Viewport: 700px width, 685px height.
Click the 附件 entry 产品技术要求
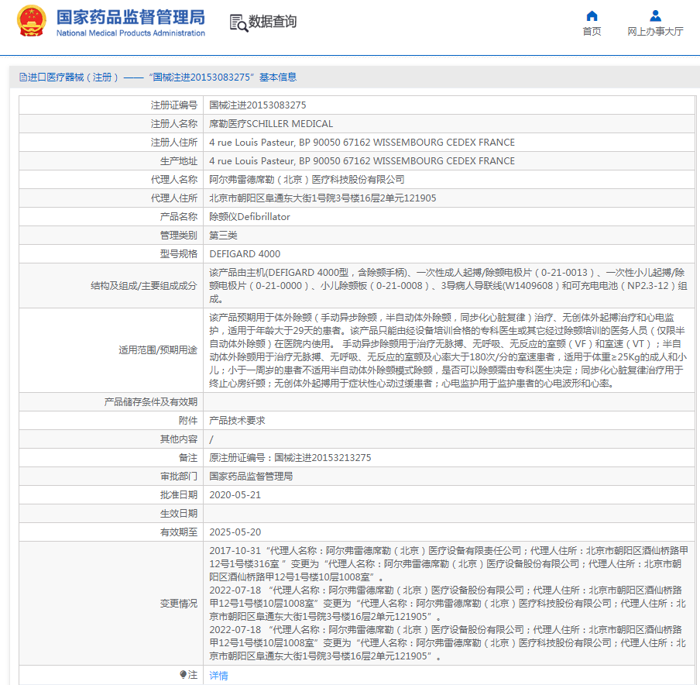tap(237, 420)
